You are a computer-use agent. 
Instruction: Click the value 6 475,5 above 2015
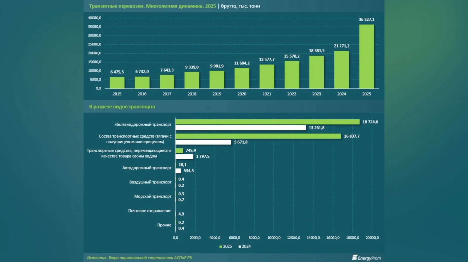point(117,72)
